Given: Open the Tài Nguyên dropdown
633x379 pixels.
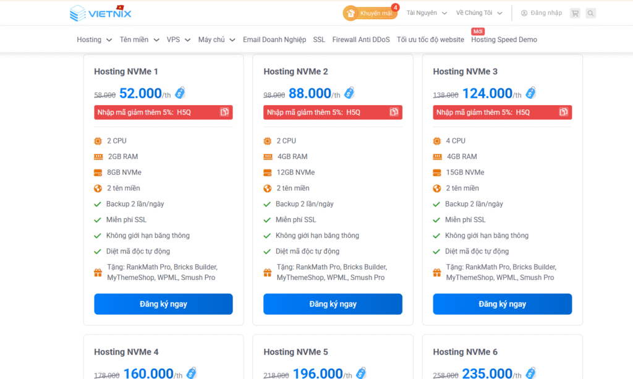Looking at the screenshot, I should pos(427,13).
